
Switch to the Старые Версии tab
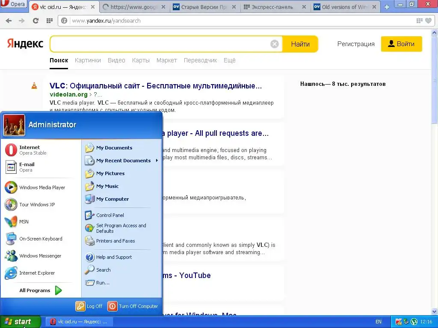[205, 7]
